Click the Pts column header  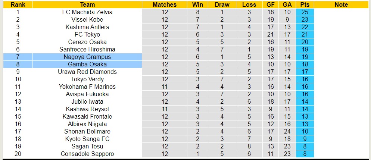click(x=305, y=4)
